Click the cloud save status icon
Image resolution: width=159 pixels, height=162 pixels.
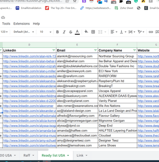coord(3,17)
